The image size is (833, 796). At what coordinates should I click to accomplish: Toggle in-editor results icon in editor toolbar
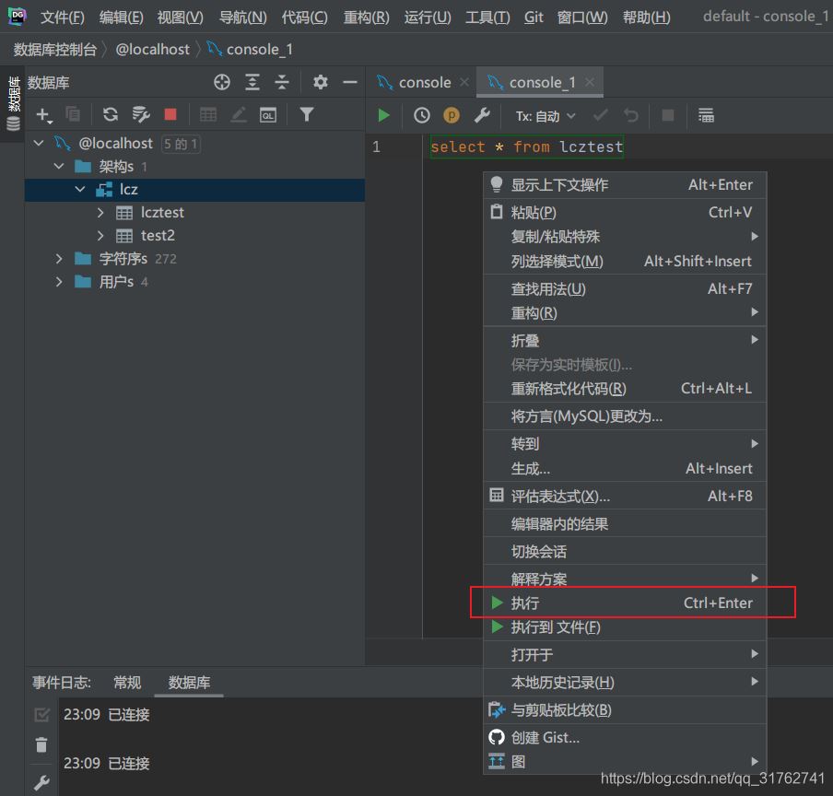coord(706,115)
